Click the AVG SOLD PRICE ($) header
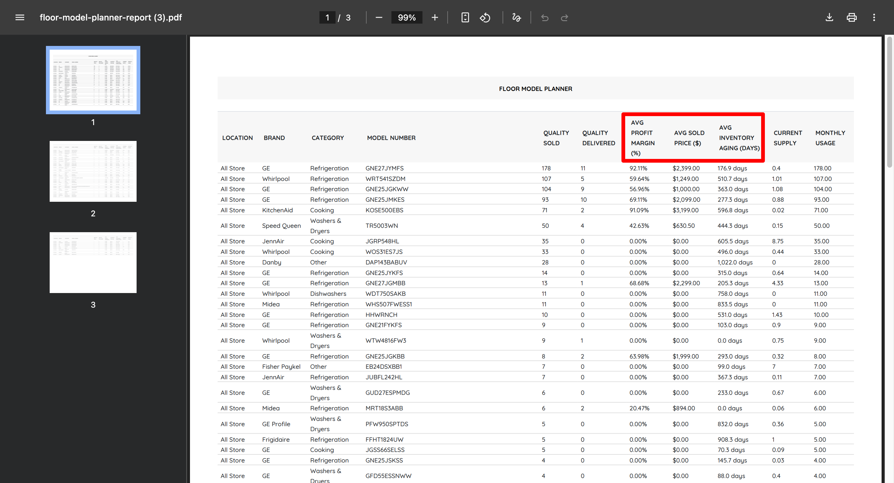This screenshot has width=894, height=483. [689, 138]
